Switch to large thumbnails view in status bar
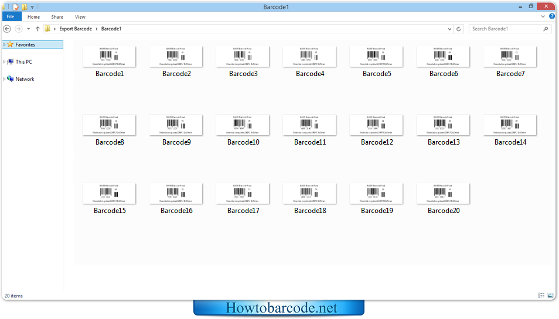The height and width of the screenshot is (319, 559). point(550,296)
